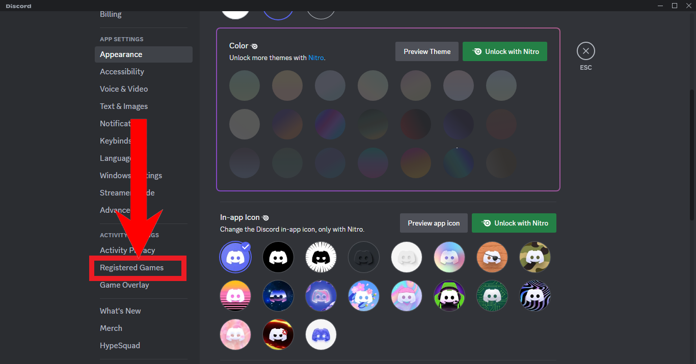Choose the all-white embossed app icon

[407, 257]
